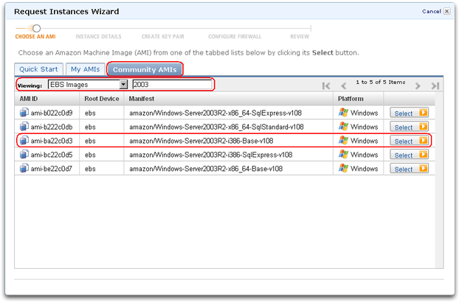Click the Windows logo in ami-ba22c0d3 row
The height and width of the screenshot is (302, 459).
coord(343,141)
